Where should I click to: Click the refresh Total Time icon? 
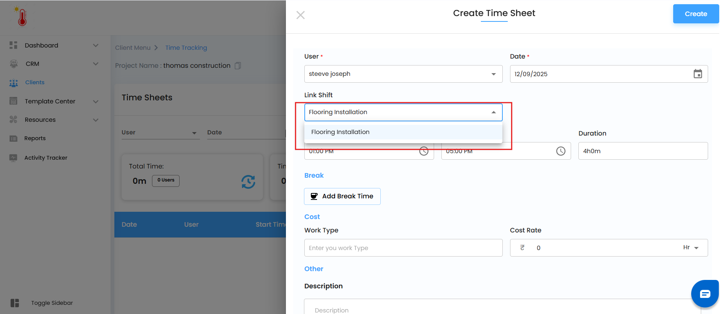coord(248,182)
